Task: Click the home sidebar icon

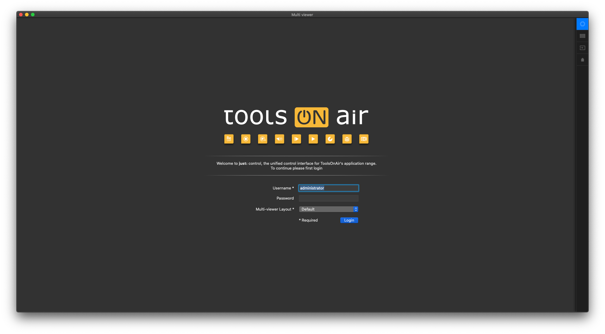Action: click(x=582, y=60)
